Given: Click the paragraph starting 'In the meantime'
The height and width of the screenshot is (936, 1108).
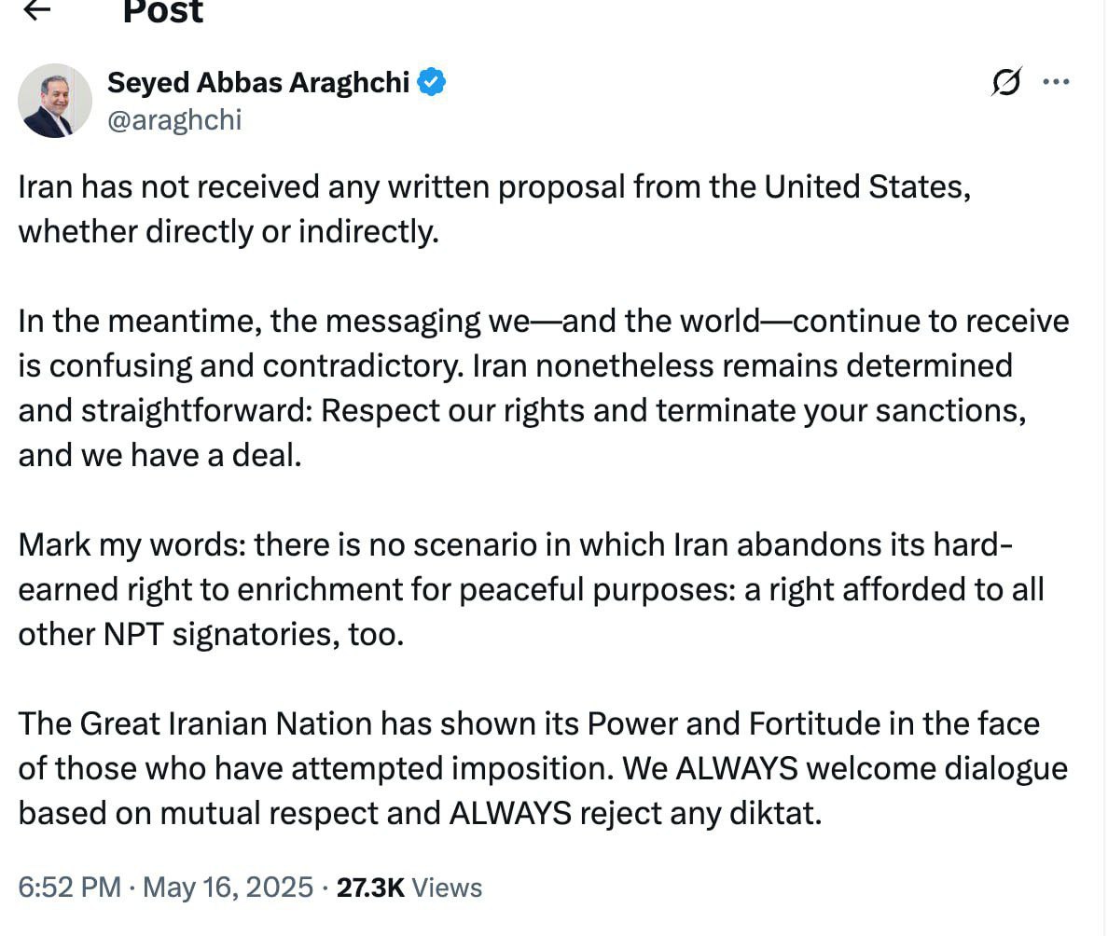Looking at the screenshot, I should click(544, 388).
